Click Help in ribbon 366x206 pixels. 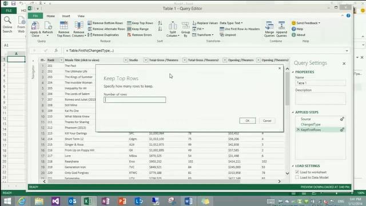click(297, 29)
